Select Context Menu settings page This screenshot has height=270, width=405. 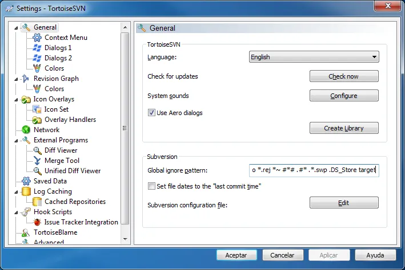pyautogui.click(x=66, y=38)
